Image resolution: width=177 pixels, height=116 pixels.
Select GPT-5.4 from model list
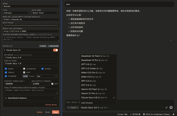coord(98,81)
